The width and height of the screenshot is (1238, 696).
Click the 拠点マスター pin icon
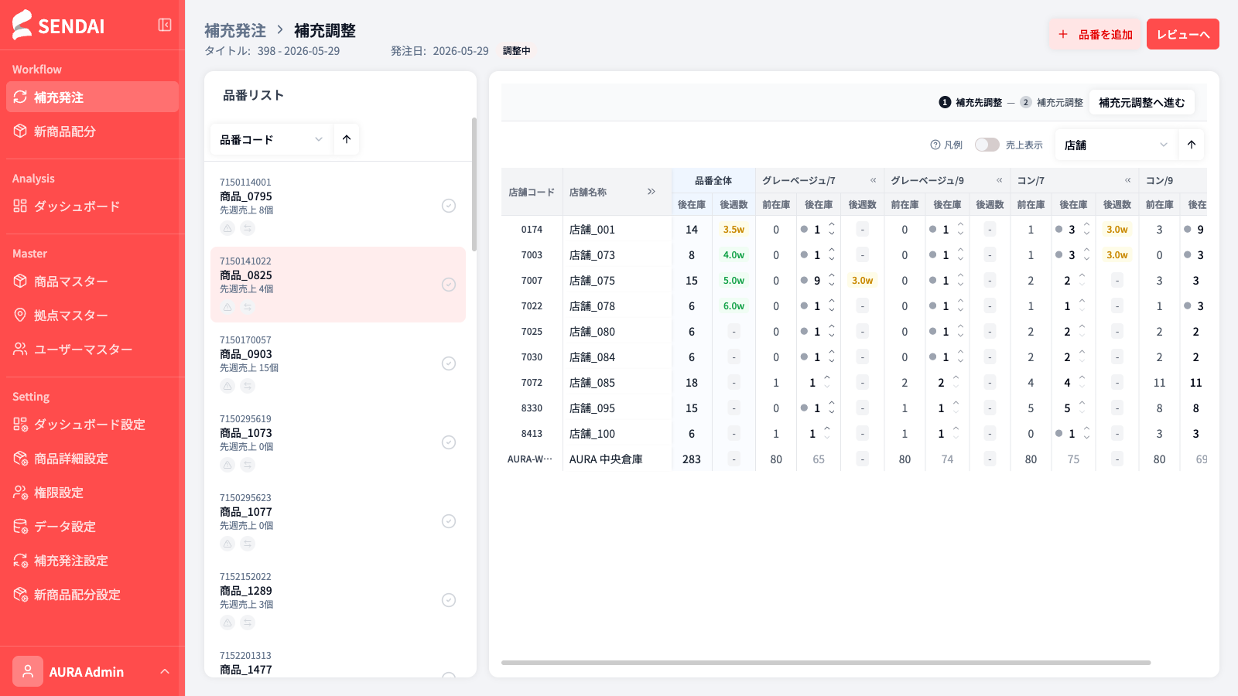pyautogui.click(x=20, y=315)
